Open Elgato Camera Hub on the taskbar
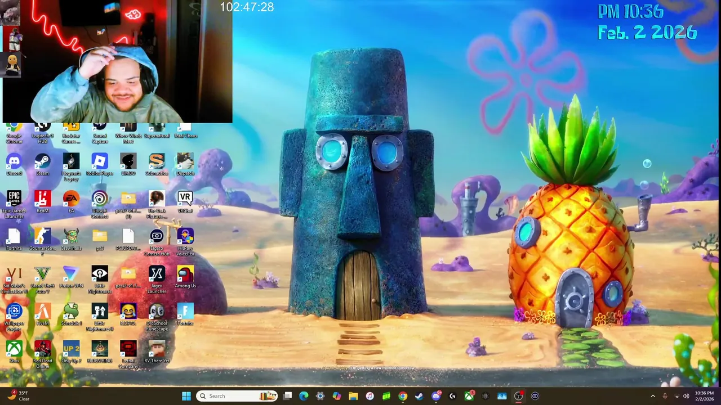This screenshot has height=405, width=721. (x=535, y=396)
